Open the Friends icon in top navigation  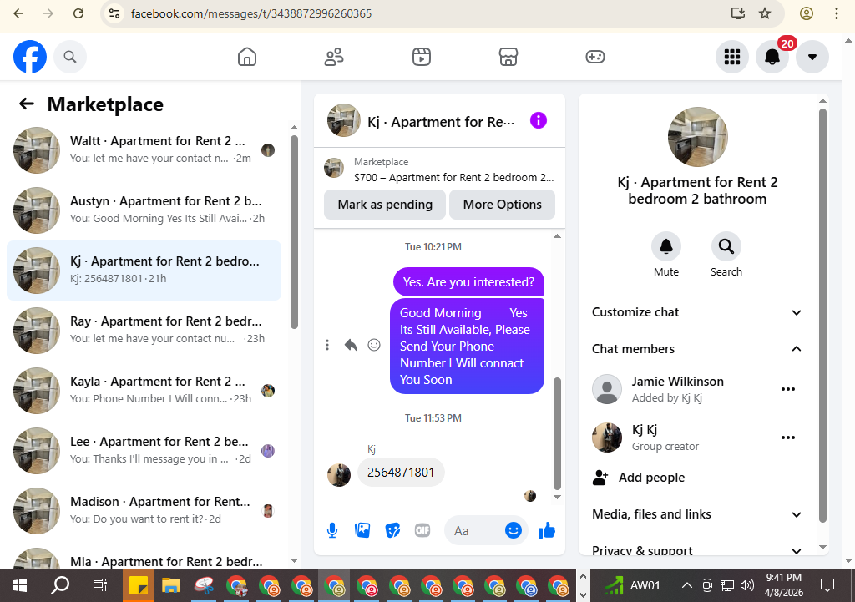[x=334, y=57]
